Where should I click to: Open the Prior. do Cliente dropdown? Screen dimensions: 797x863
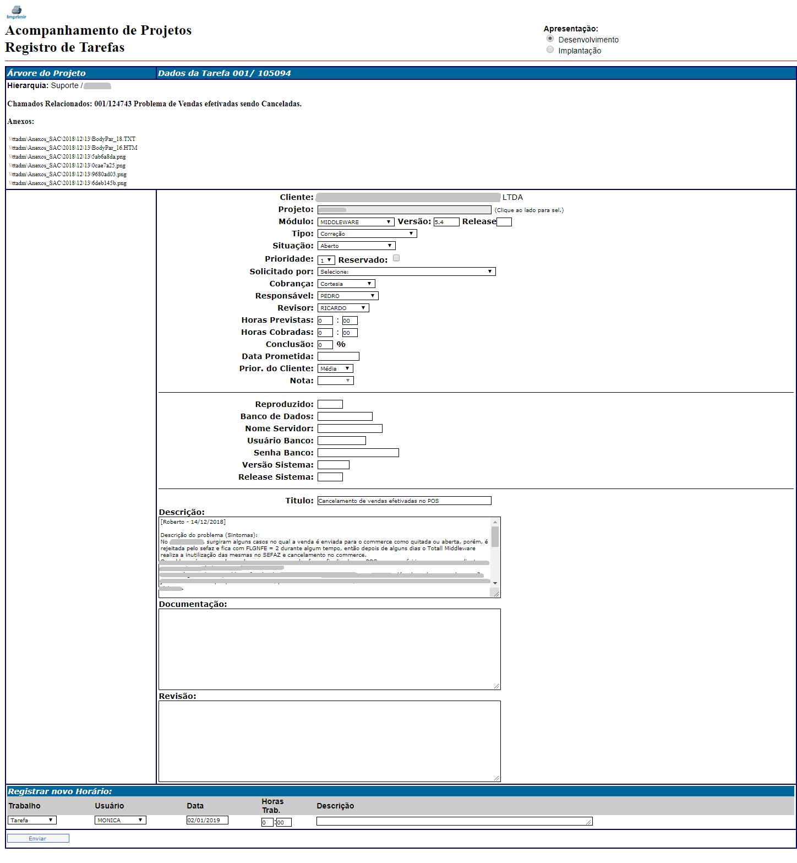point(335,368)
